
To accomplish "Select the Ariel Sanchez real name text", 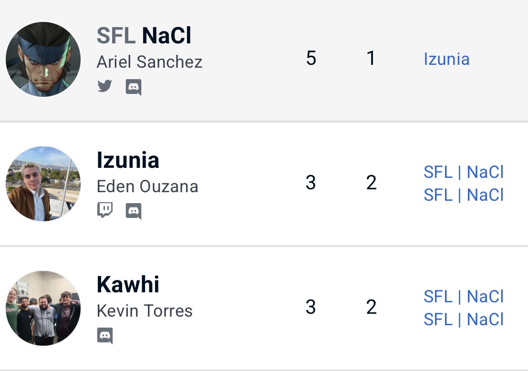I will [x=149, y=62].
